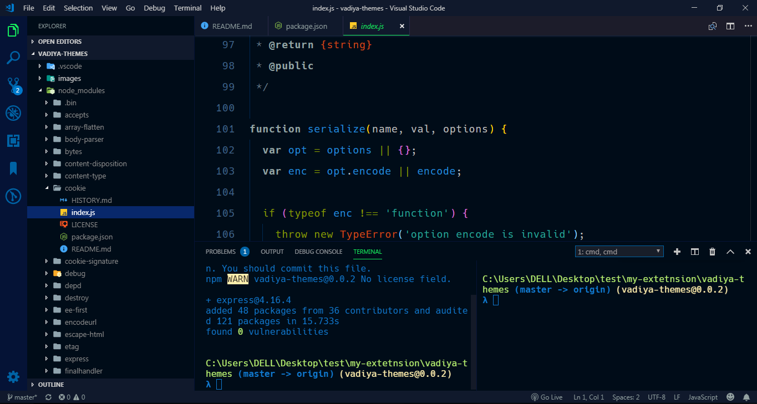Expand the OPEN EDITORS section
Image resolution: width=757 pixels, height=404 pixels.
111,42
